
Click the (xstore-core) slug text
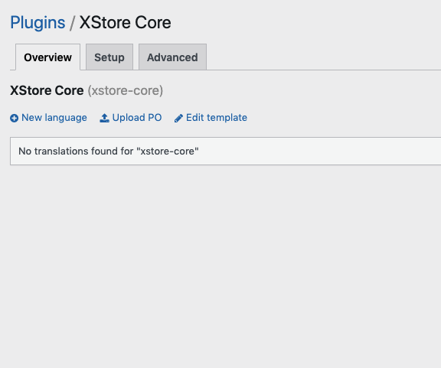point(126,91)
